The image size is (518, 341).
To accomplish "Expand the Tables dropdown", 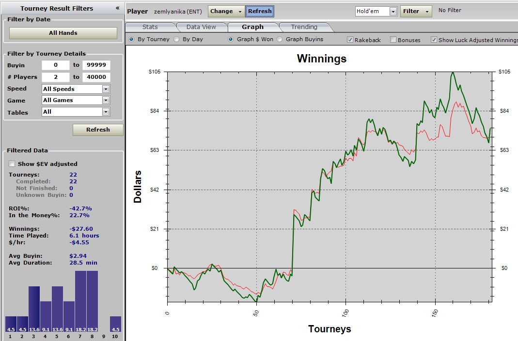I will (x=106, y=112).
